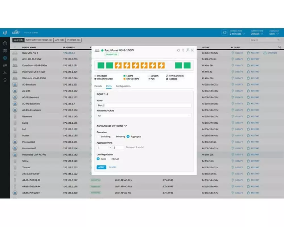Viewport: 284px width, 227px height.
Task: Click the magnifier icon above Actions column
Action: click(x=280, y=47)
